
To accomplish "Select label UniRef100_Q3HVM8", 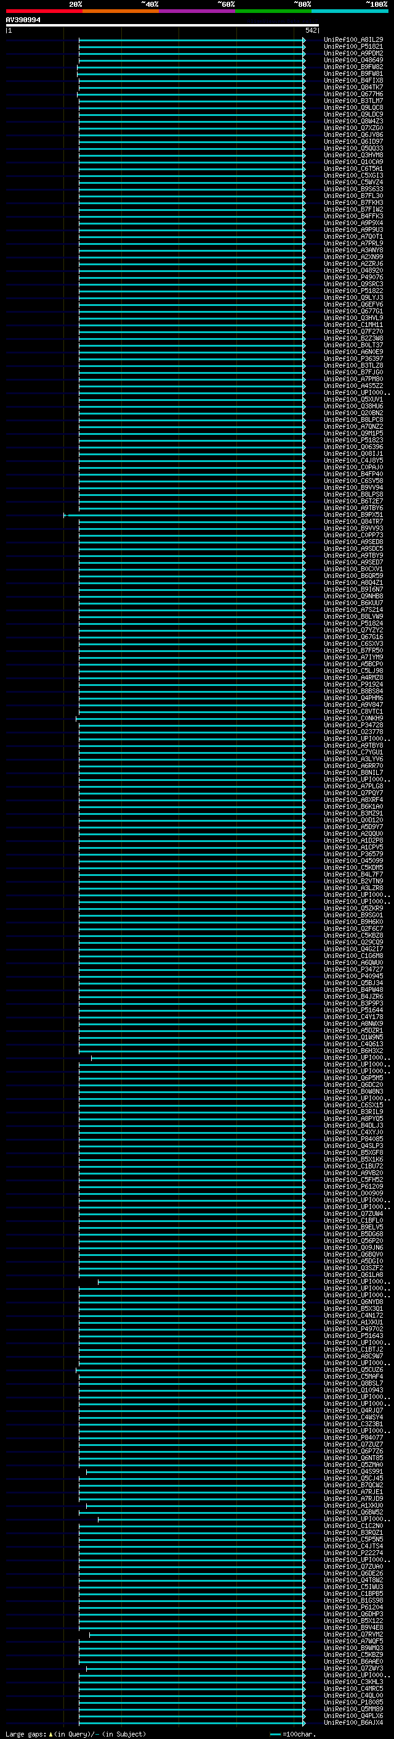I will [x=353, y=155].
